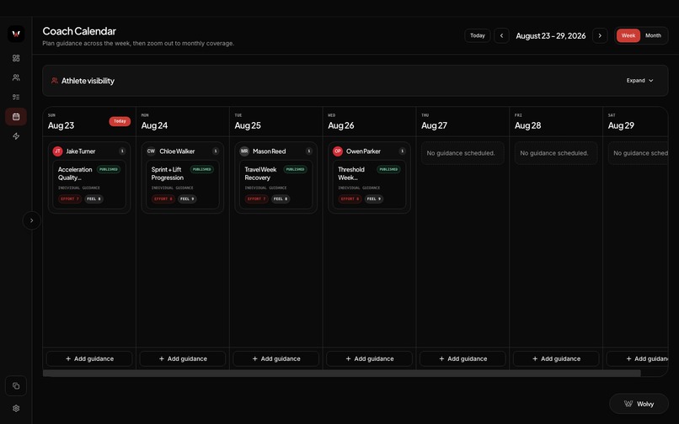Click the OP avatar for Owen Parker

[x=338, y=151]
